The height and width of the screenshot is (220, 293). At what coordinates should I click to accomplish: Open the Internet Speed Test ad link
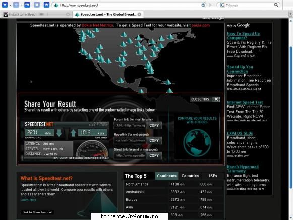click(x=245, y=102)
